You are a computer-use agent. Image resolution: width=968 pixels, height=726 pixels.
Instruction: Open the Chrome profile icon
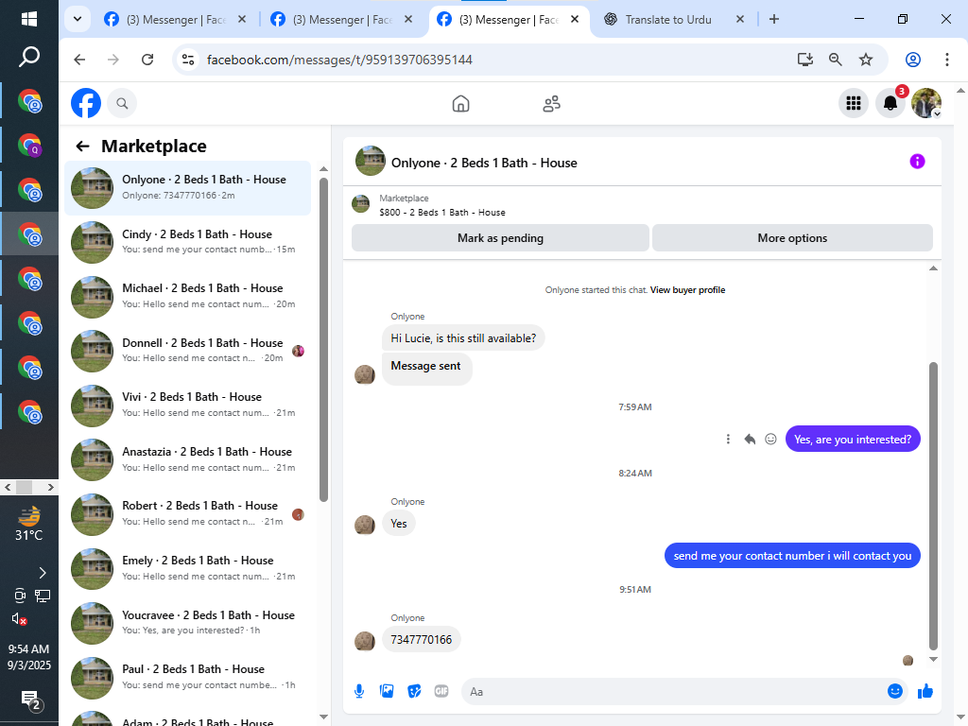pos(913,60)
